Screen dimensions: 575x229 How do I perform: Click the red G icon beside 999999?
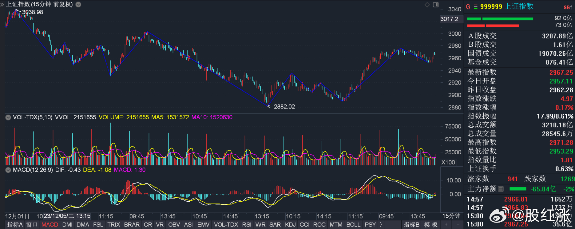[468, 7]
